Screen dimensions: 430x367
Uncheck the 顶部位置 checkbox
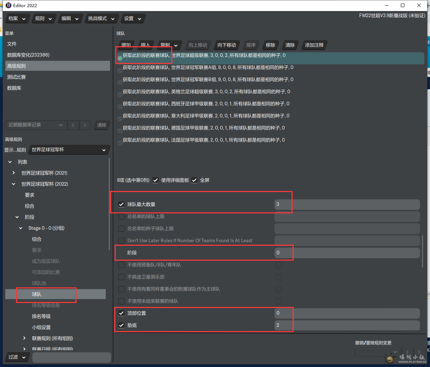click(x=121, y=313)
